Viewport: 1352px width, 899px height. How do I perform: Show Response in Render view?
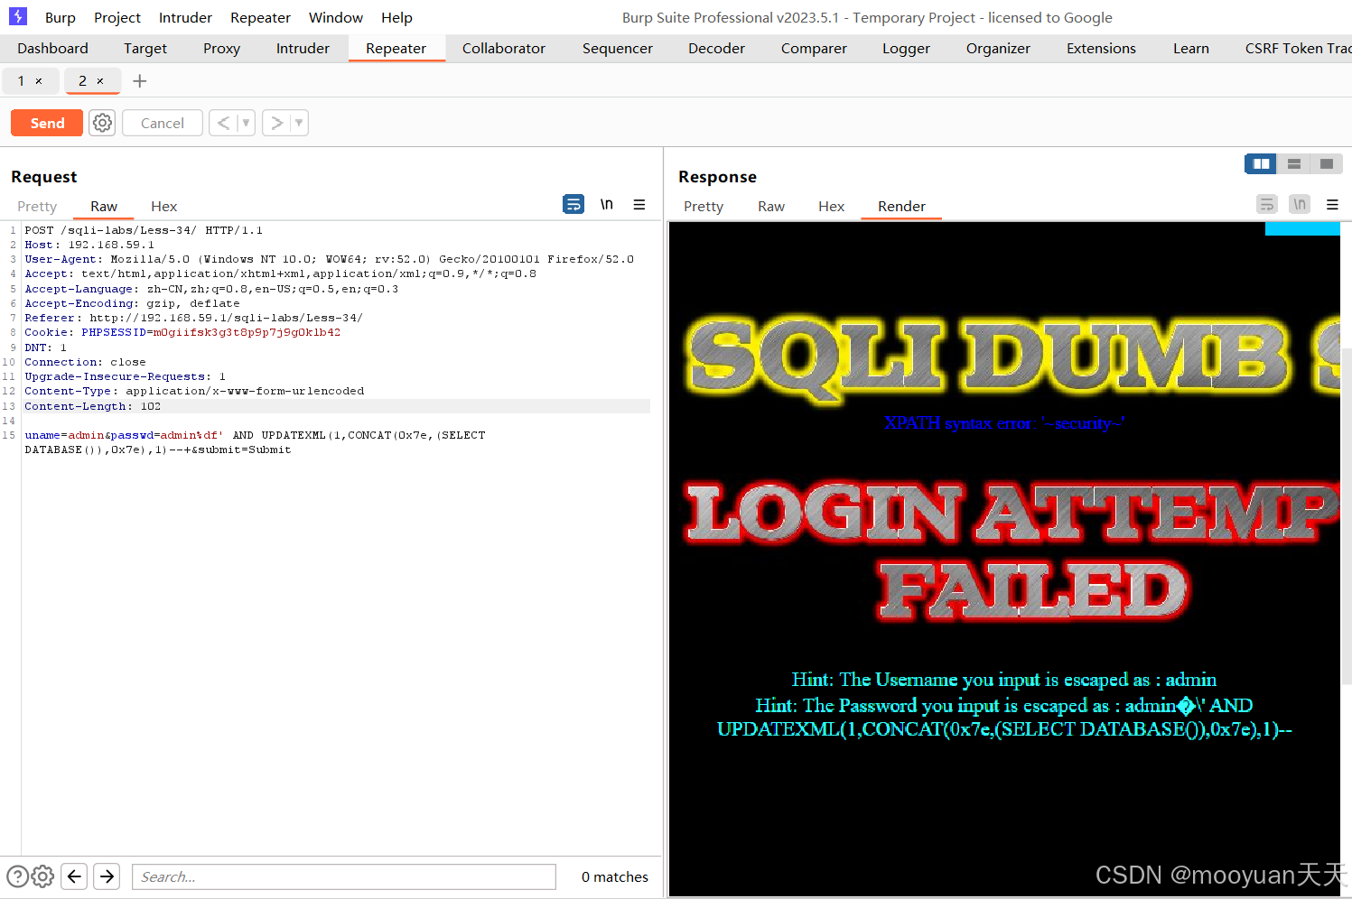pyautogui.click(x=901, y=207)
